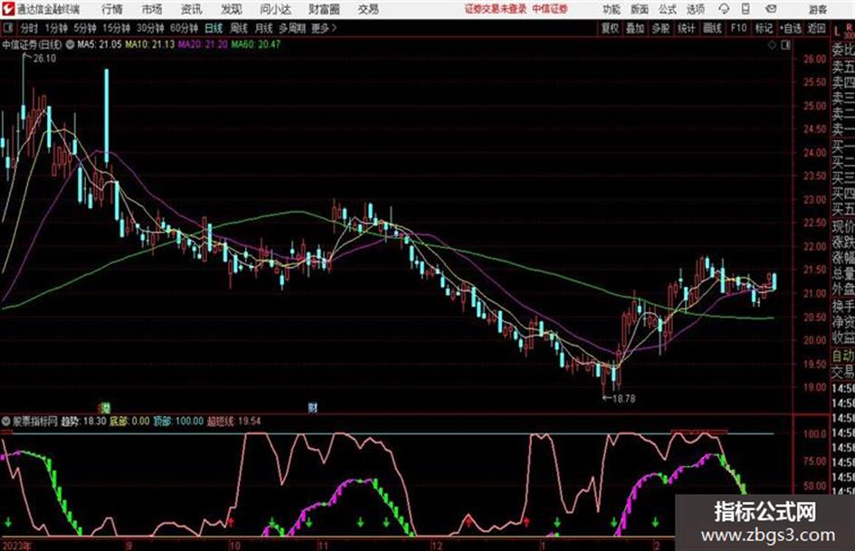
Task: Click the 返回 back button
Action: point(816,28)
